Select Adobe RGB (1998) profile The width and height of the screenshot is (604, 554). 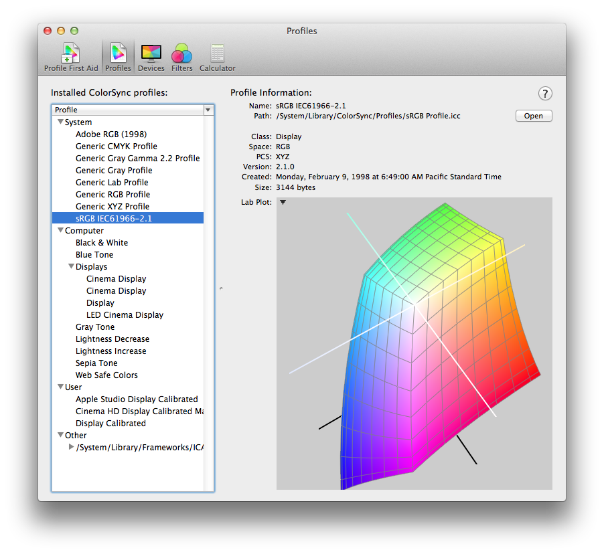[111, 134]
